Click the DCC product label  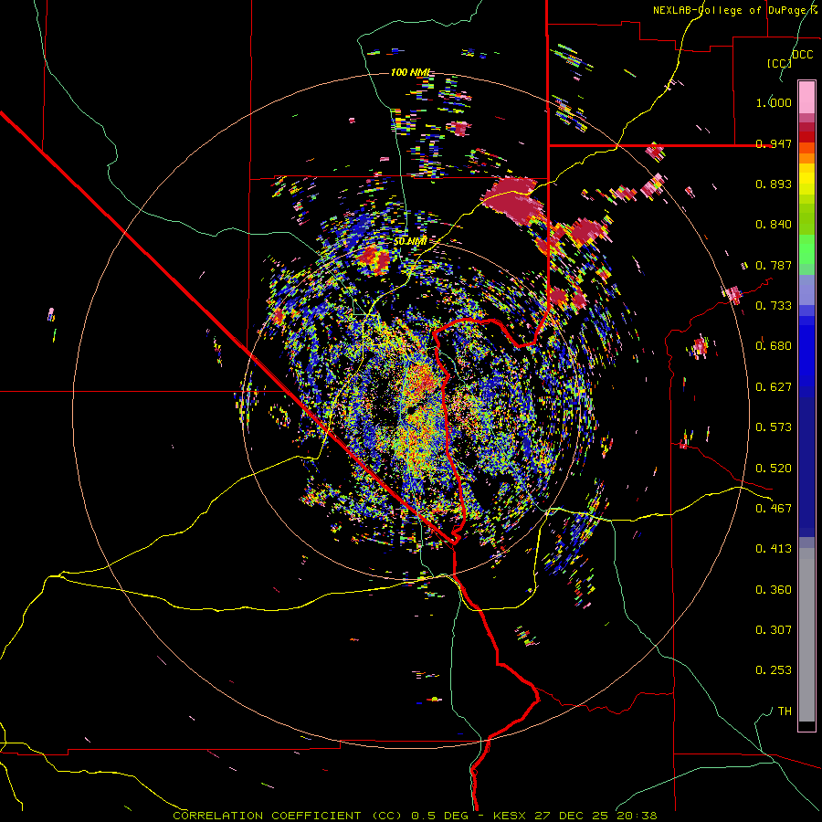click(x=802, y=55)
